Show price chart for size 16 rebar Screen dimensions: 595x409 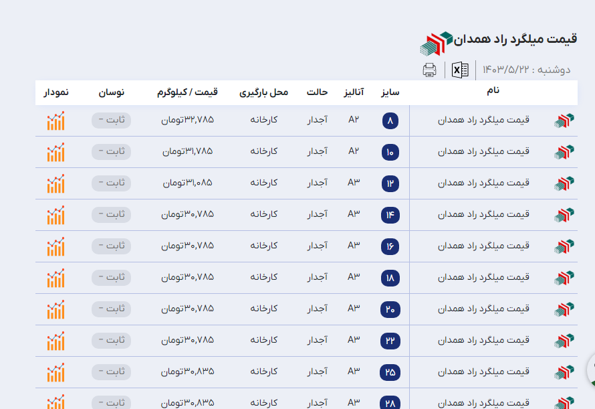coord(55,246)
